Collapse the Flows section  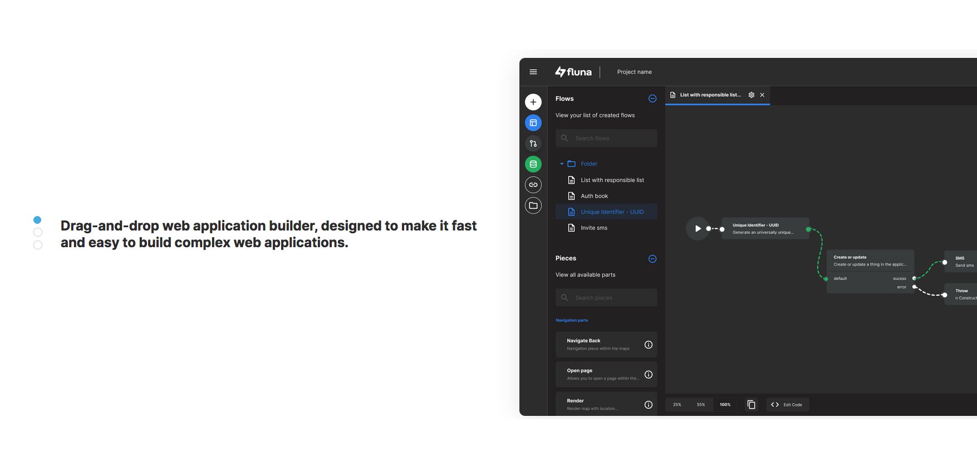pyautogui.click(x=652, y=99)
